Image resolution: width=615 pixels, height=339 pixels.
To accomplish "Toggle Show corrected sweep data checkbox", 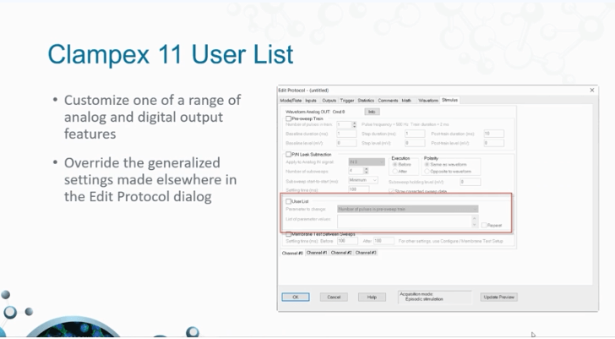I will (391, 191).
